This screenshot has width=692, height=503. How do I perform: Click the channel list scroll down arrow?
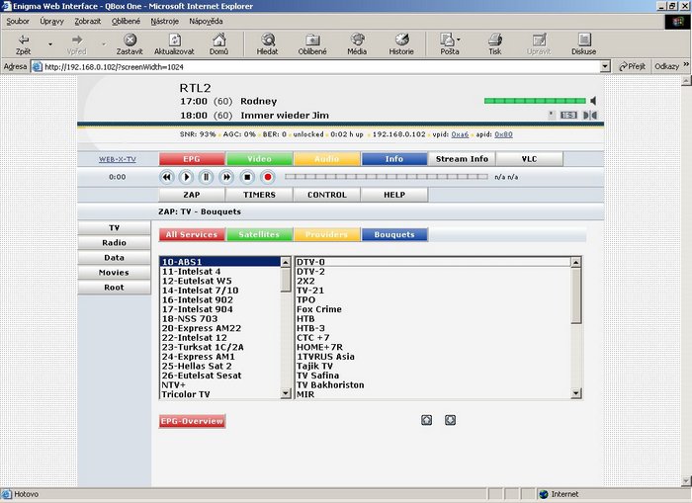(575, 393)
